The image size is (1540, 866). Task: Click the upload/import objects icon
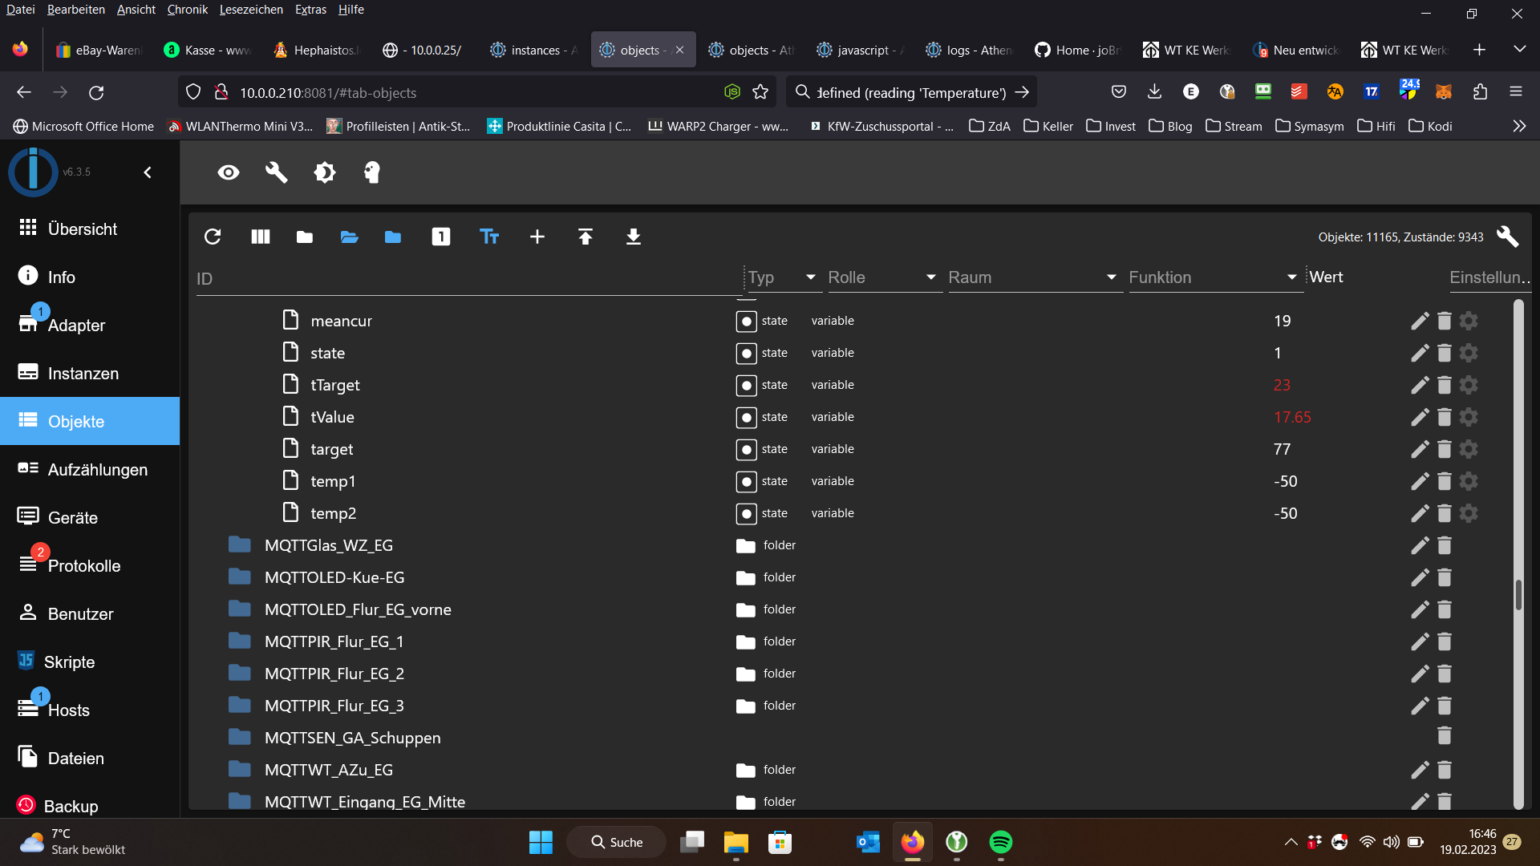pos(586,236)
